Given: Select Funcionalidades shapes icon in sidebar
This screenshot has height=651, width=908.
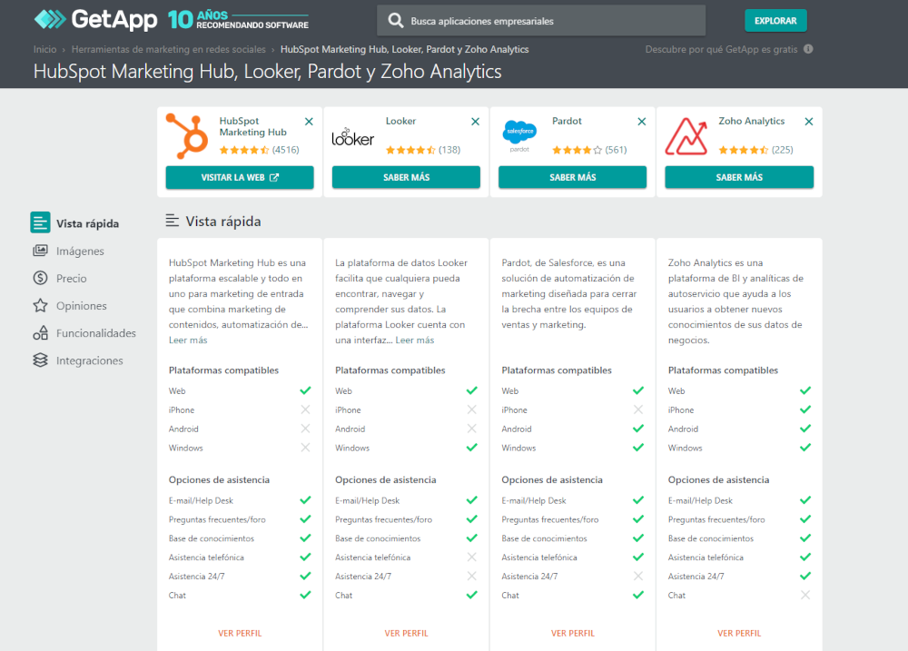Looking at the screenshot, I should [x=40, y=332].
